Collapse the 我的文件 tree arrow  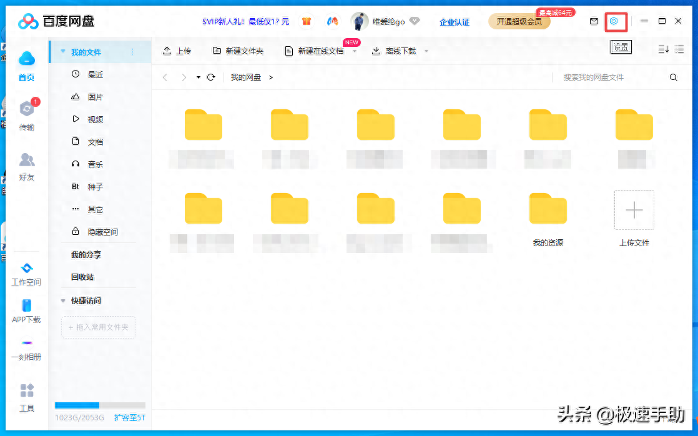coord(63,52)
